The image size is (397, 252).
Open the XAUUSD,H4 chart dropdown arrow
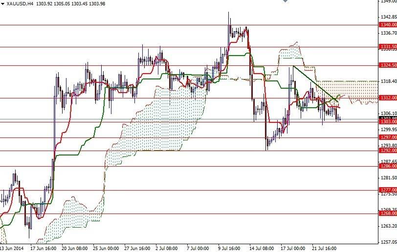click(3, 4)
